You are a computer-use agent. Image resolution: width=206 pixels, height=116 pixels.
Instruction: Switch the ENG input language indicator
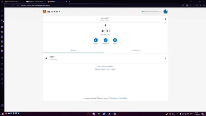(191, 114)
